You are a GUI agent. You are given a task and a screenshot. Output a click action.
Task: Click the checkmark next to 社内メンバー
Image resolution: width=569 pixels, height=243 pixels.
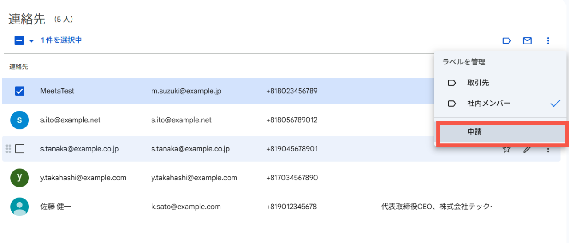coord(555,104)
